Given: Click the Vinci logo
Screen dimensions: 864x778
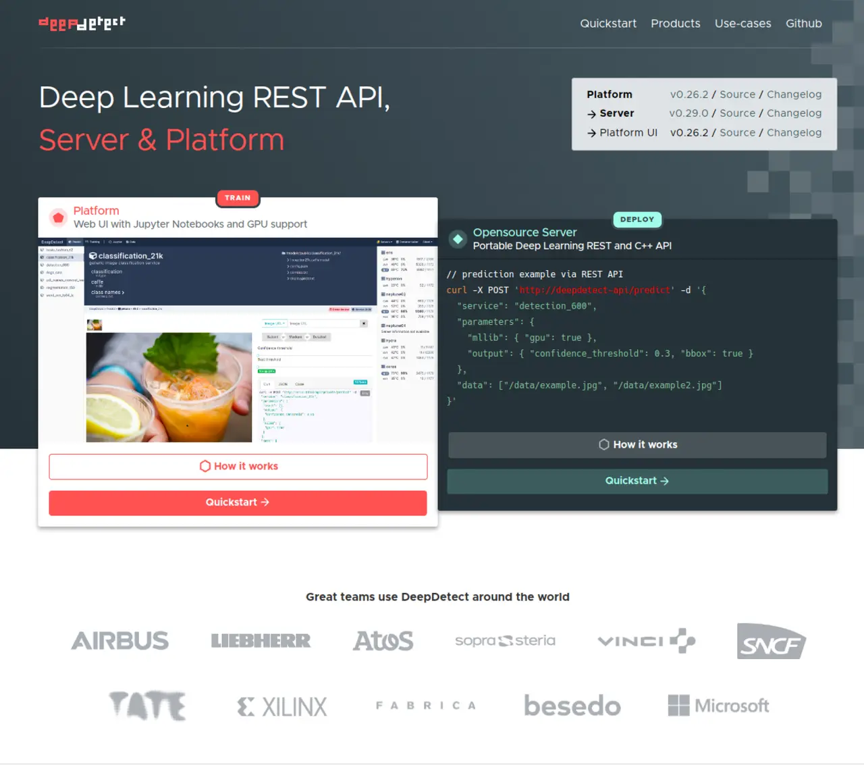Looking at the screenshot, I should tap(647, 640).
